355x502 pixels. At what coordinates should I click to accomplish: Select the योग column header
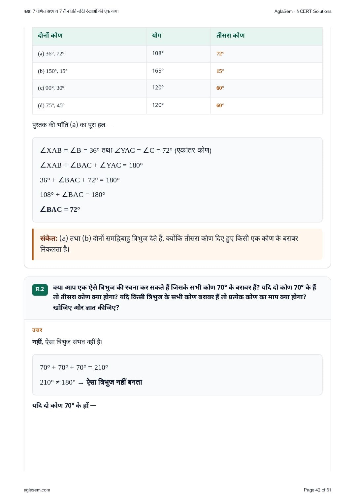click(x=157, y=35)
